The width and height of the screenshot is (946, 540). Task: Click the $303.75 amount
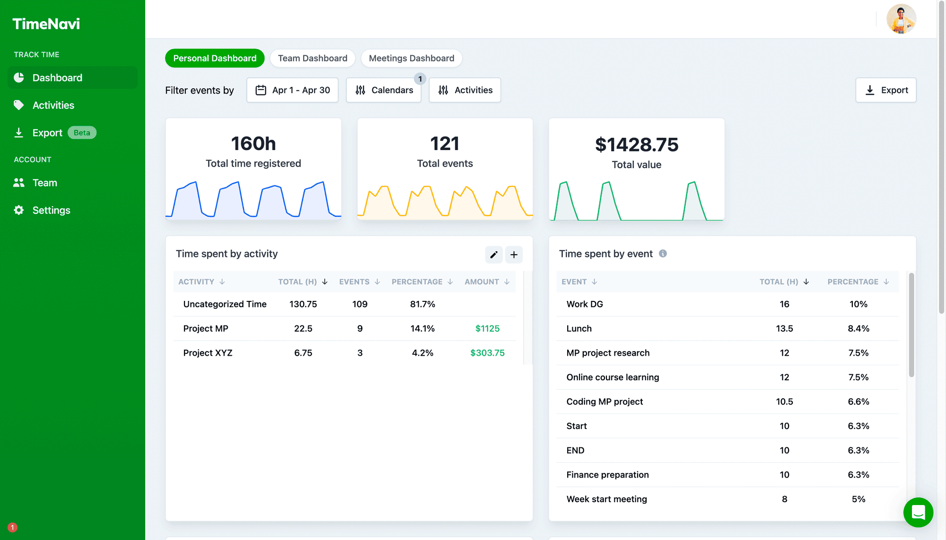(x=487, y=353)
